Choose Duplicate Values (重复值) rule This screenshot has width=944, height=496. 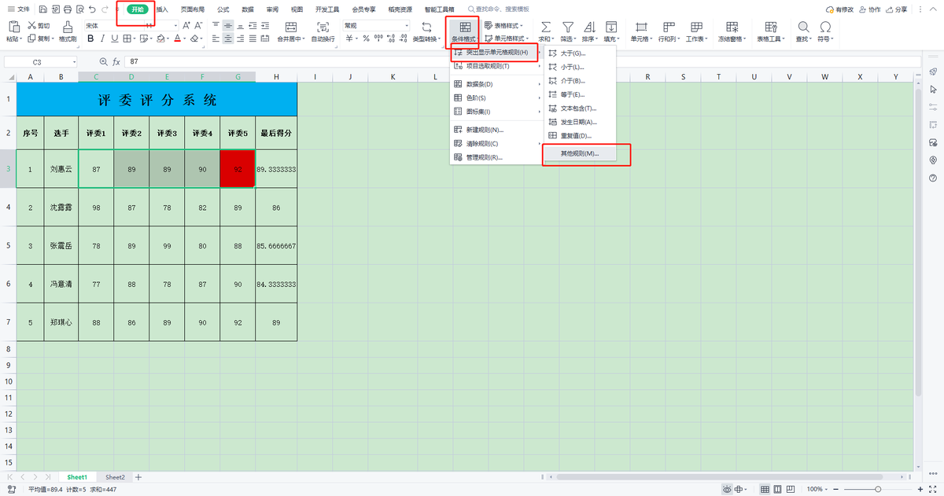coord(580,136)
